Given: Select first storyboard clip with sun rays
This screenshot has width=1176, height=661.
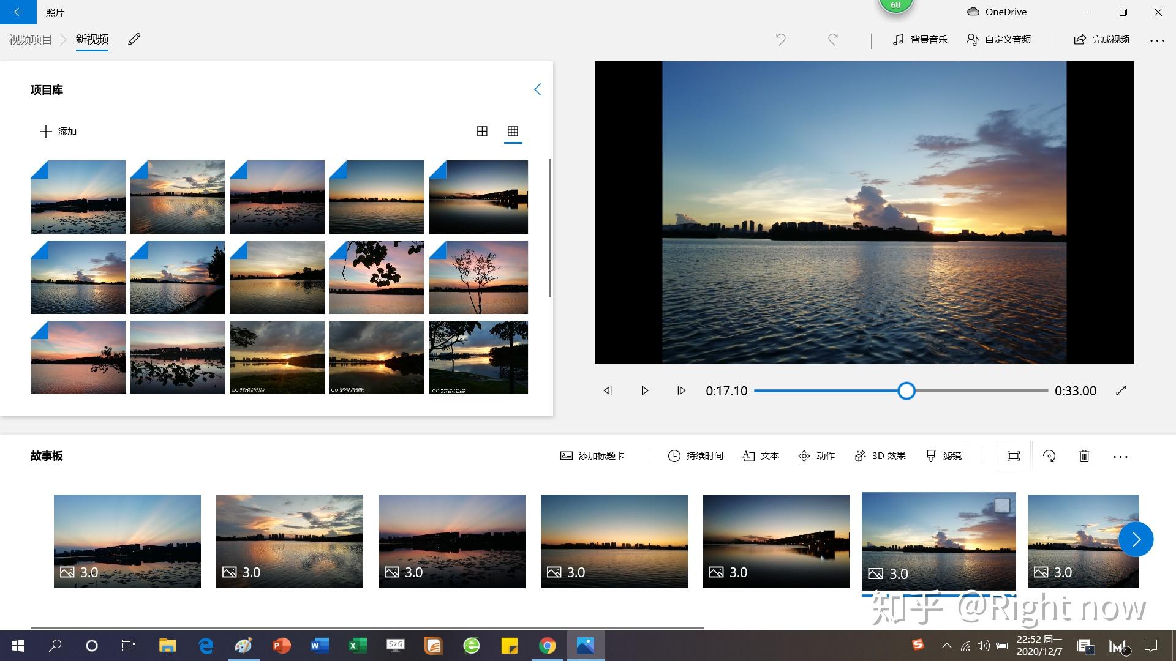Looking at the screenshot, I should tap(127, 541).
